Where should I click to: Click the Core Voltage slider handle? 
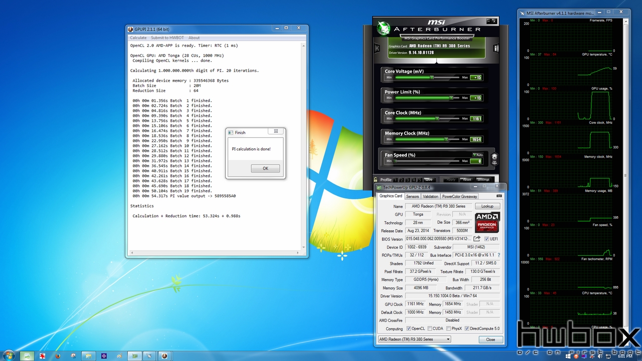tap(431, 77)
